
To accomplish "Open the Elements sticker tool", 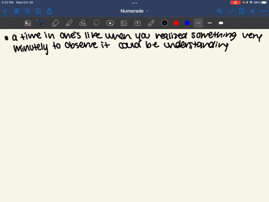I will (x=110, y=23).
